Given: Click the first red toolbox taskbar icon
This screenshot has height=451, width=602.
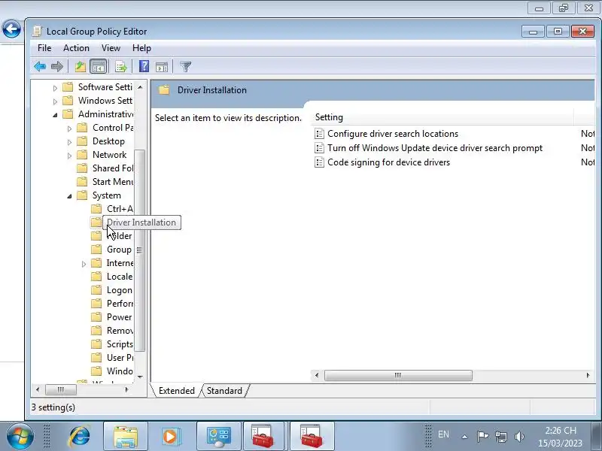Looking at the screenshot, I should click(263, 437).
